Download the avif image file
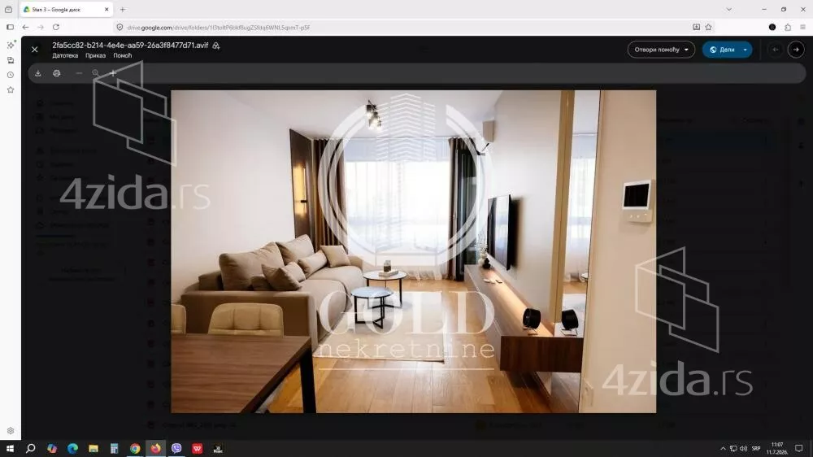The height and width of the screenshot is (457, 813). point(38,73)
